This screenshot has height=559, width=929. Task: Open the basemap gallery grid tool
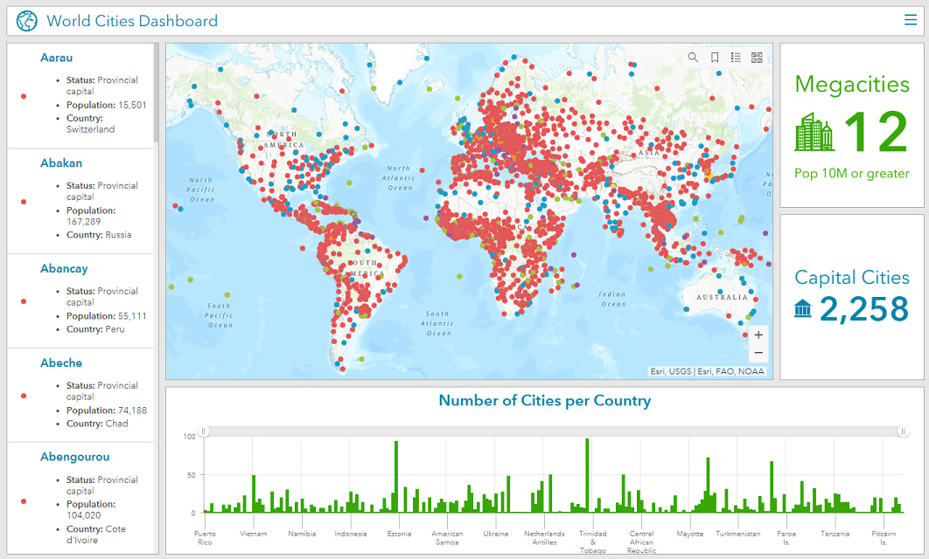pyautogui.click(x=757, y=58)
